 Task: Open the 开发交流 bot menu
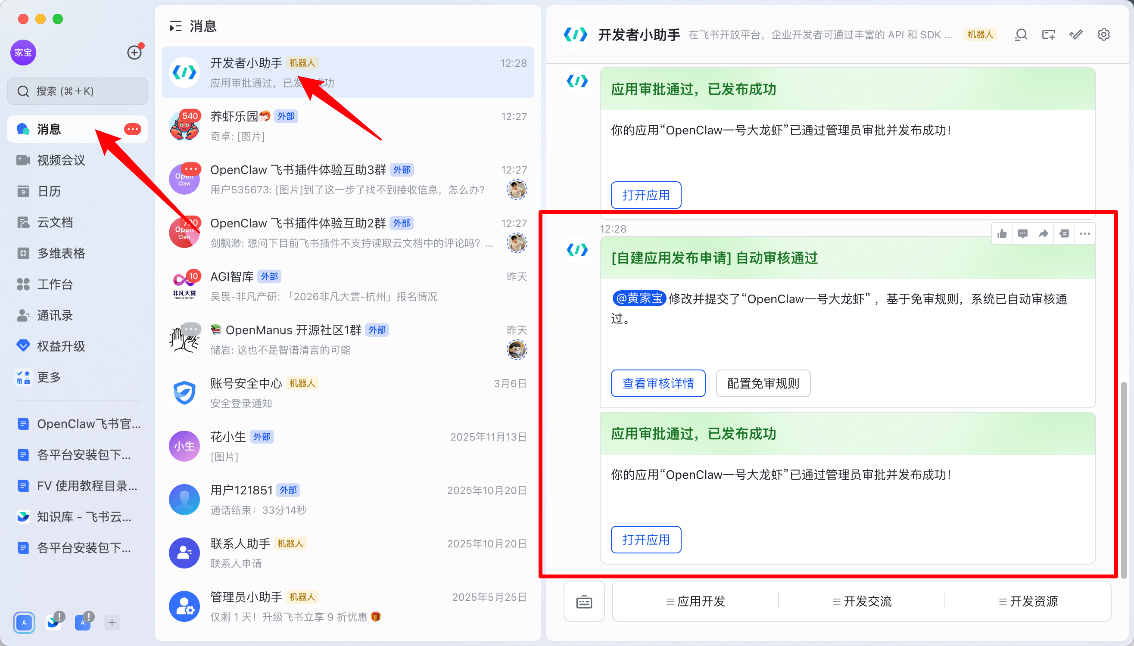click(861, 601)
